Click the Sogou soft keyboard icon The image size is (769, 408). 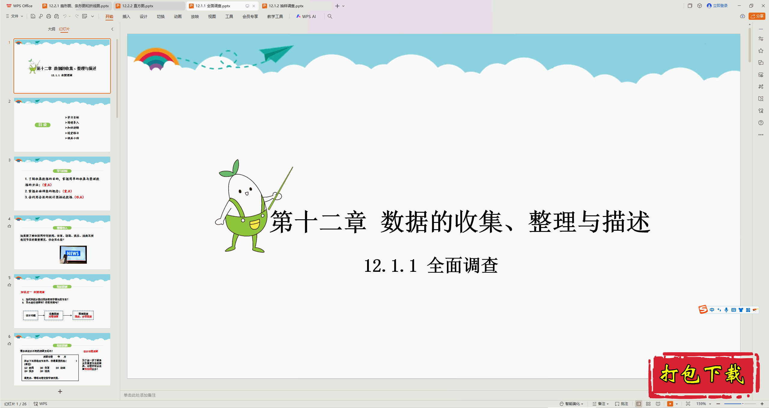[x=734, y=310]
